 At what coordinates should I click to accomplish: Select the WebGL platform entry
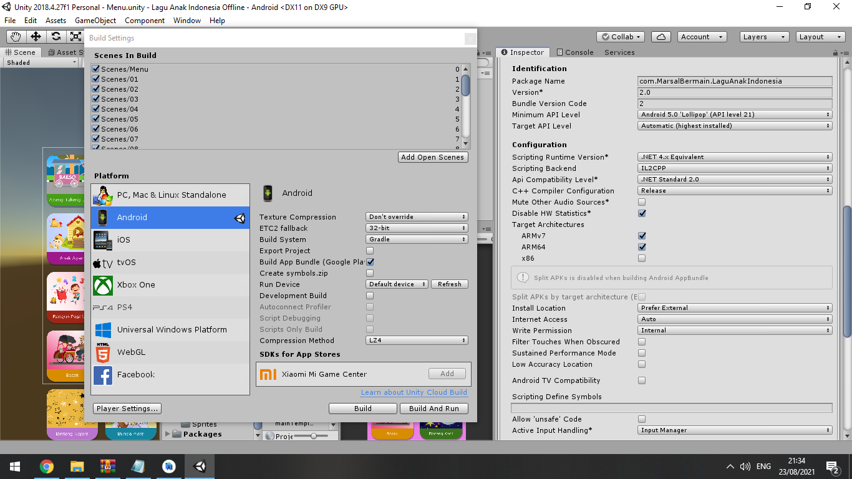click(170, 352)
